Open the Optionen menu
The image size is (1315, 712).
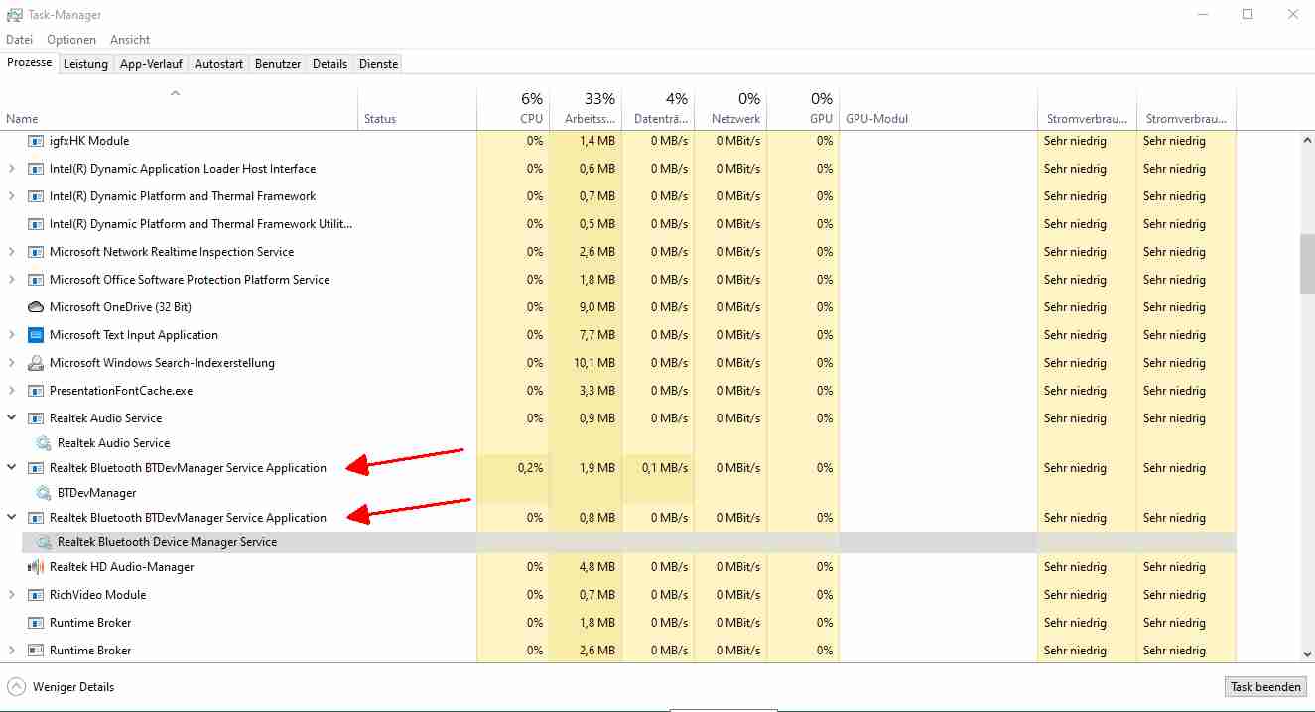click(71, 40)
